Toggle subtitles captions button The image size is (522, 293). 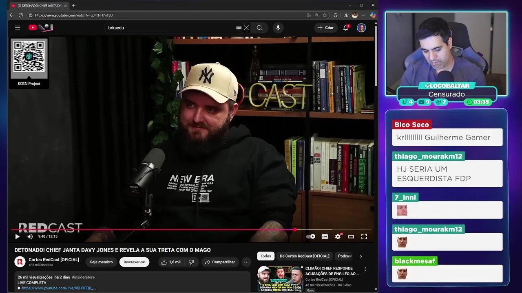tap(325, 236)
